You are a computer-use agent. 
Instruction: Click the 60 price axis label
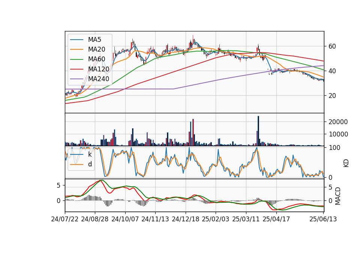[332, 46]
